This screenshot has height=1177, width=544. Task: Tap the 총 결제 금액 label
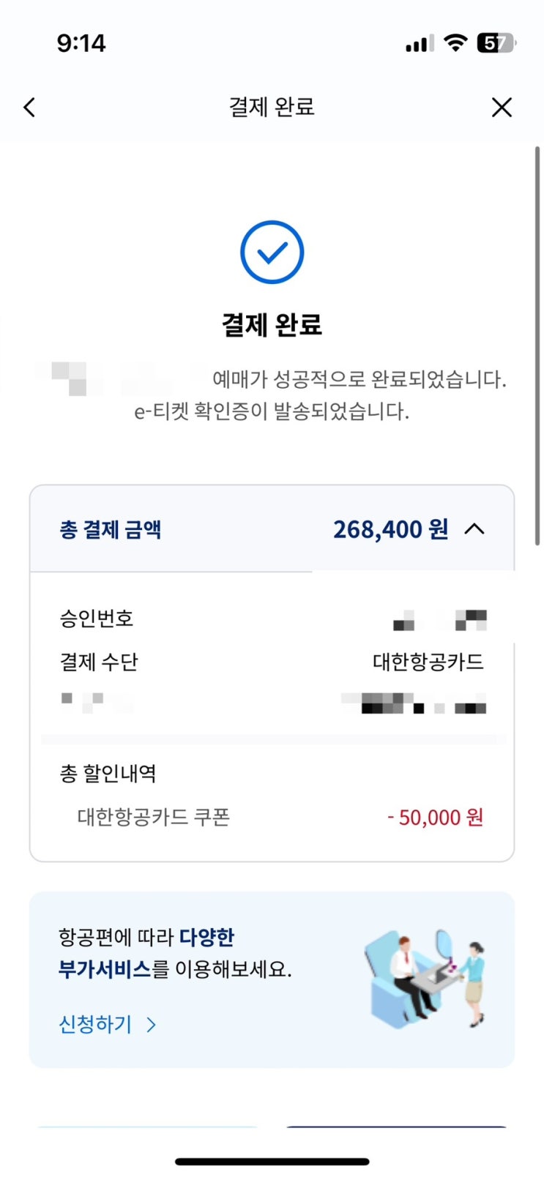pyautogui.click(x=111, y=529)
